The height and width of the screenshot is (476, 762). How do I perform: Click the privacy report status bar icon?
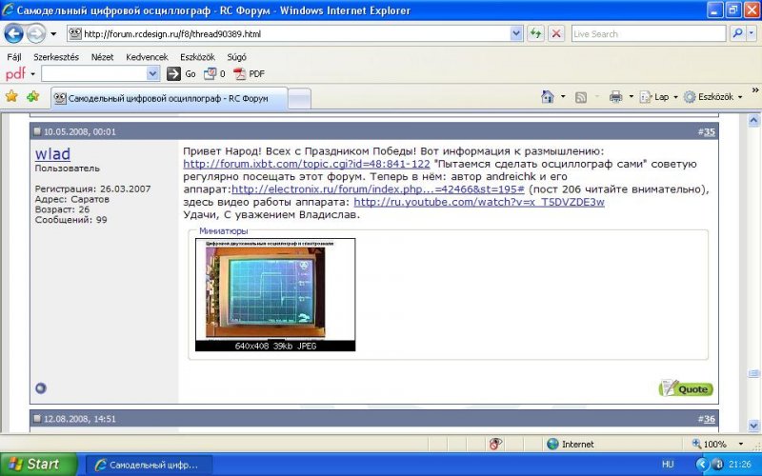(495, 444)
